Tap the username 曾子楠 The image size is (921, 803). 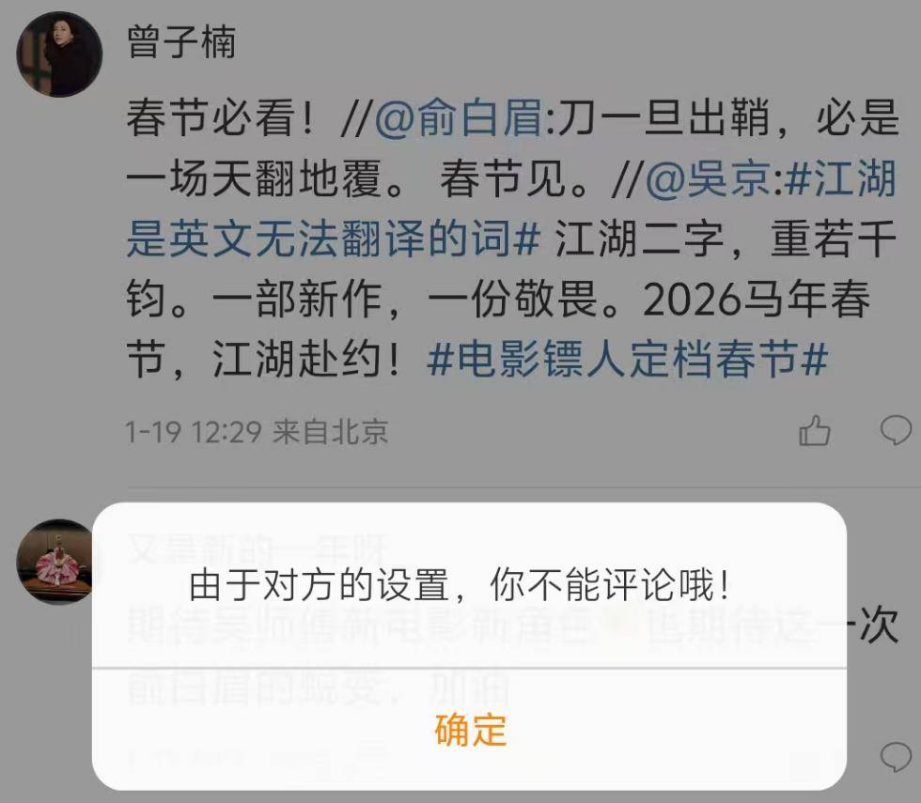pyautogui.click(x=181, y=42)
